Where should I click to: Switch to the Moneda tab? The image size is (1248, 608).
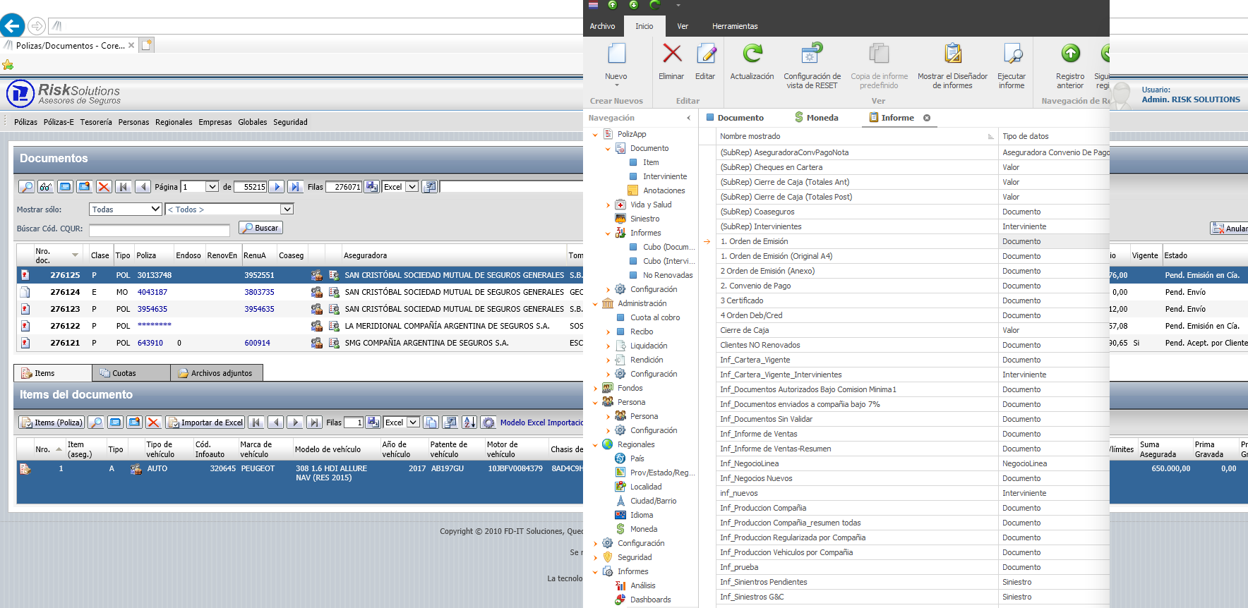pos(816,118)
